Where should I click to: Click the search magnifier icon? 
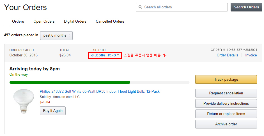point(140,7)
